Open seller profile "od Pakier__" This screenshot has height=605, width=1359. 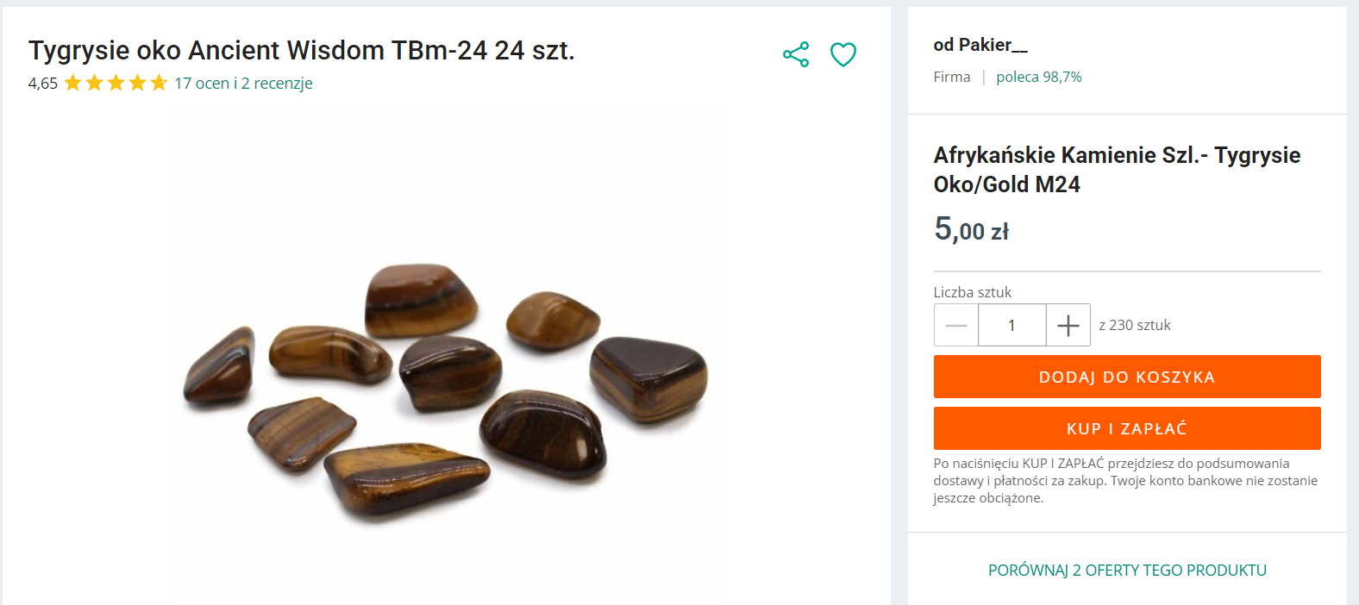point(980,45)
